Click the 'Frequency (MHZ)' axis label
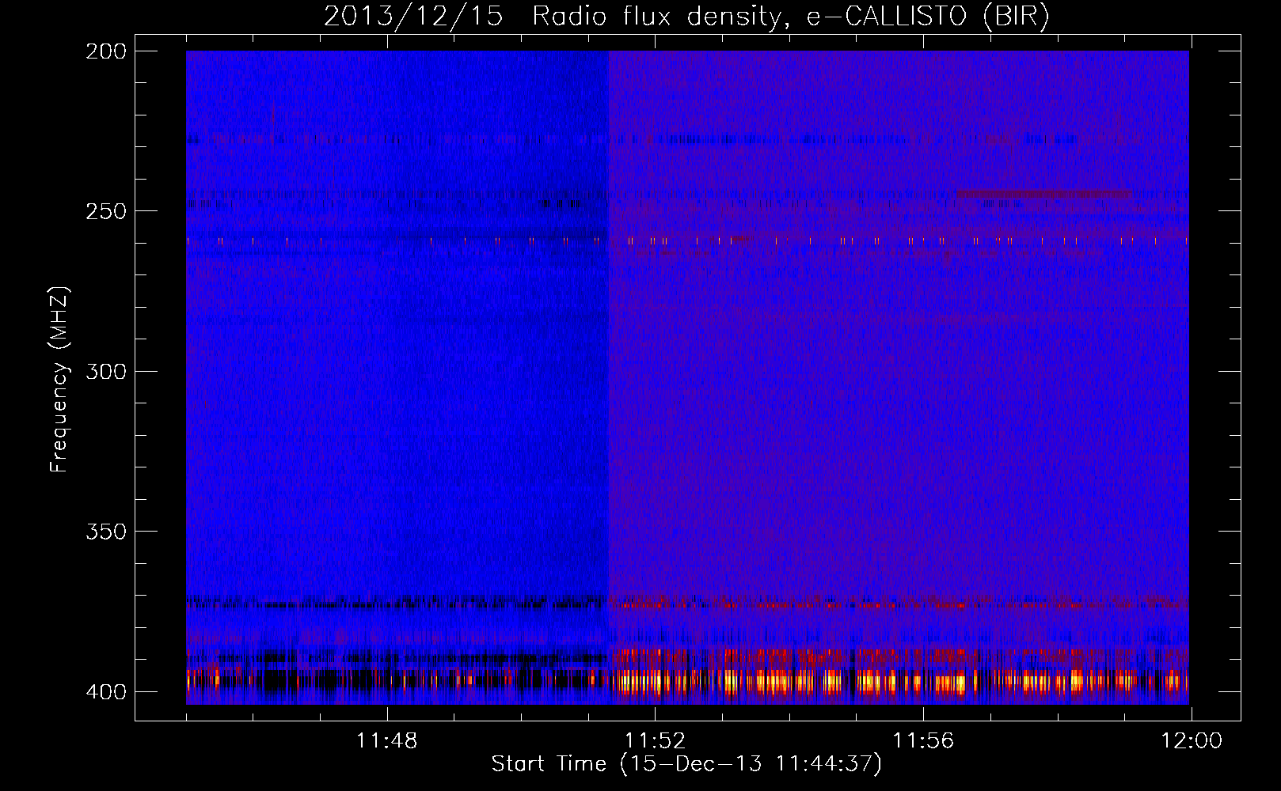This screenshot has height=791, width=1281. pyautogui.click(x=59, y=380)
